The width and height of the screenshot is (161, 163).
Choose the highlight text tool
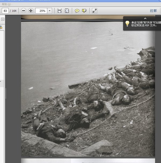84,11
